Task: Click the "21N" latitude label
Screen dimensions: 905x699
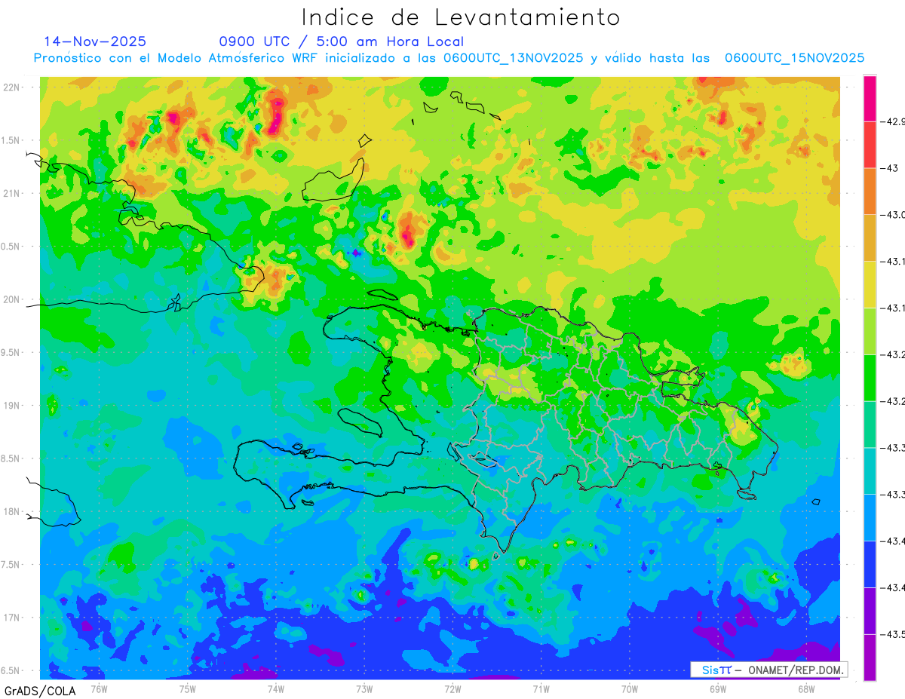Action: click(13, 194)
